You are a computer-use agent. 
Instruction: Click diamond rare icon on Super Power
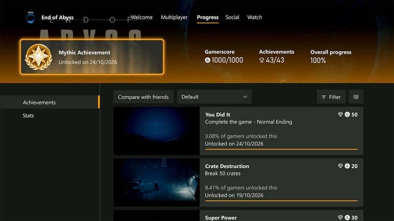[x=340, y=217]
